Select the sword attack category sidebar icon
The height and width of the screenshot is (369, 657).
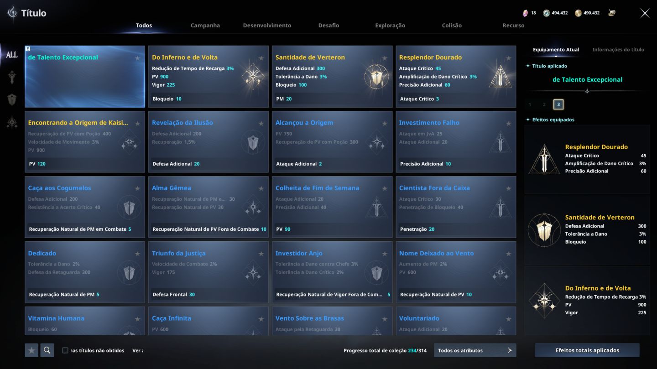click(12, 77)
